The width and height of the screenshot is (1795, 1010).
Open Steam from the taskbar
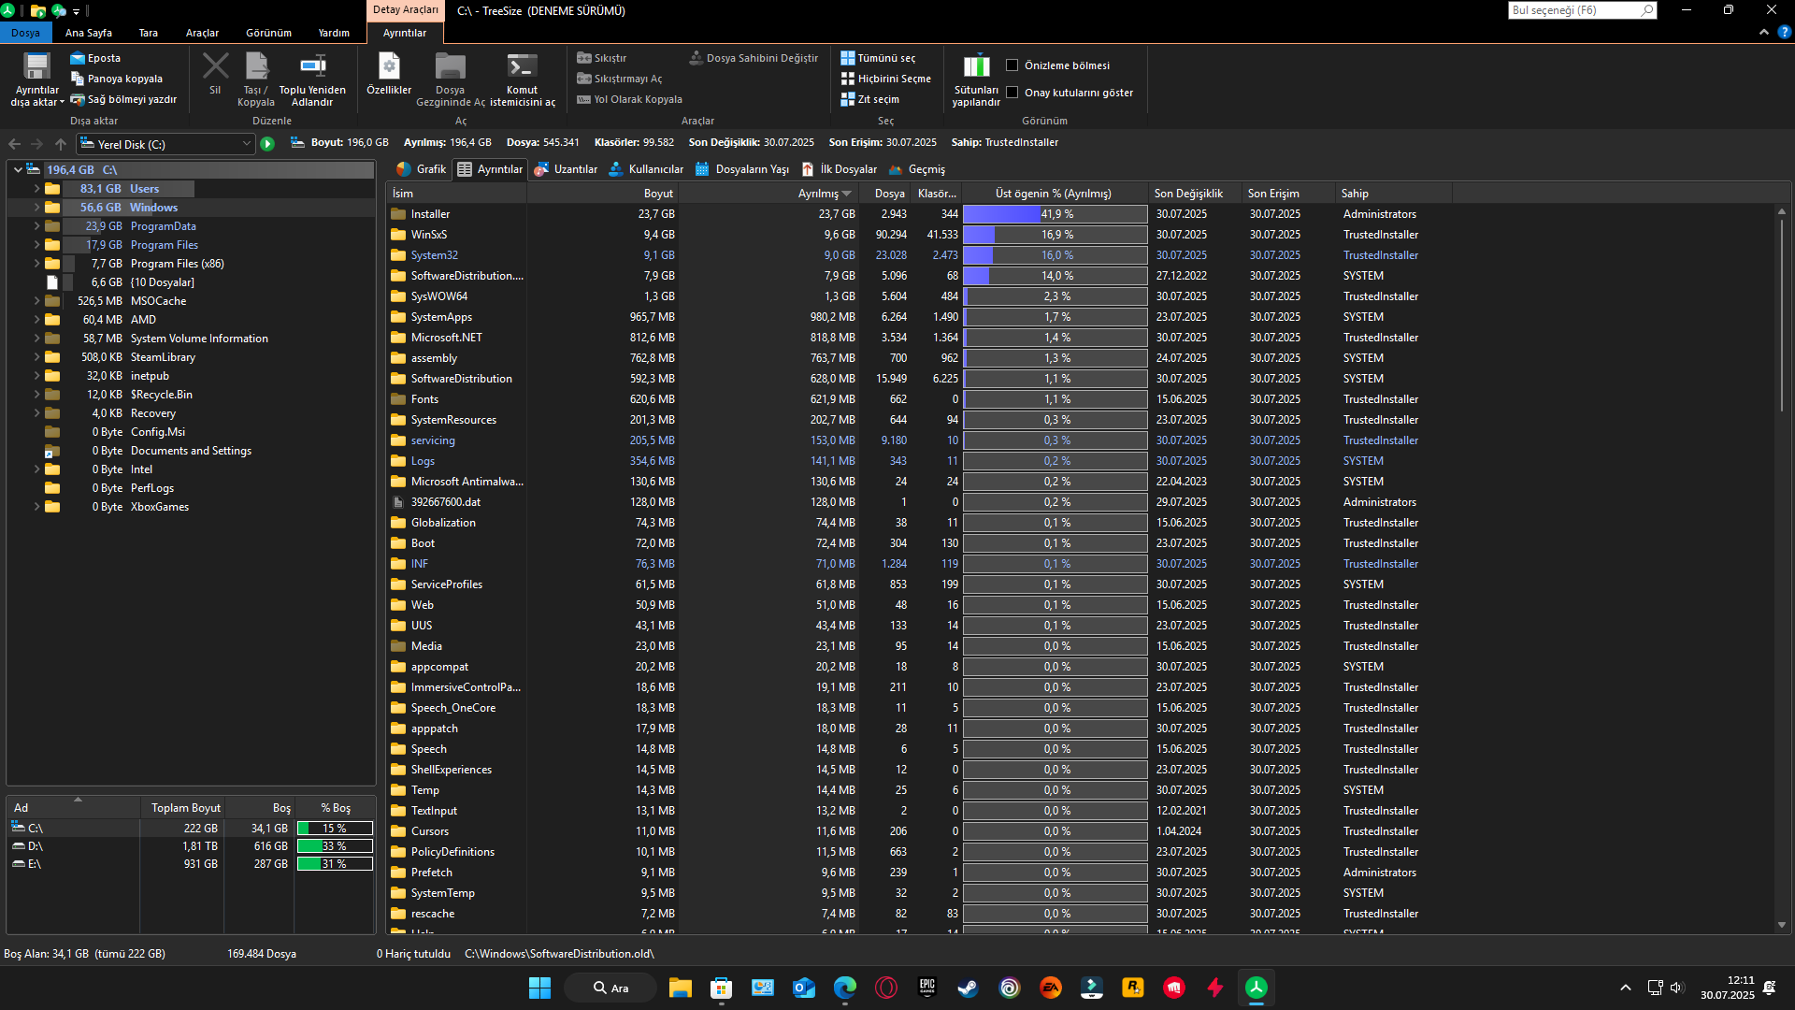click(x=968, y=988)
